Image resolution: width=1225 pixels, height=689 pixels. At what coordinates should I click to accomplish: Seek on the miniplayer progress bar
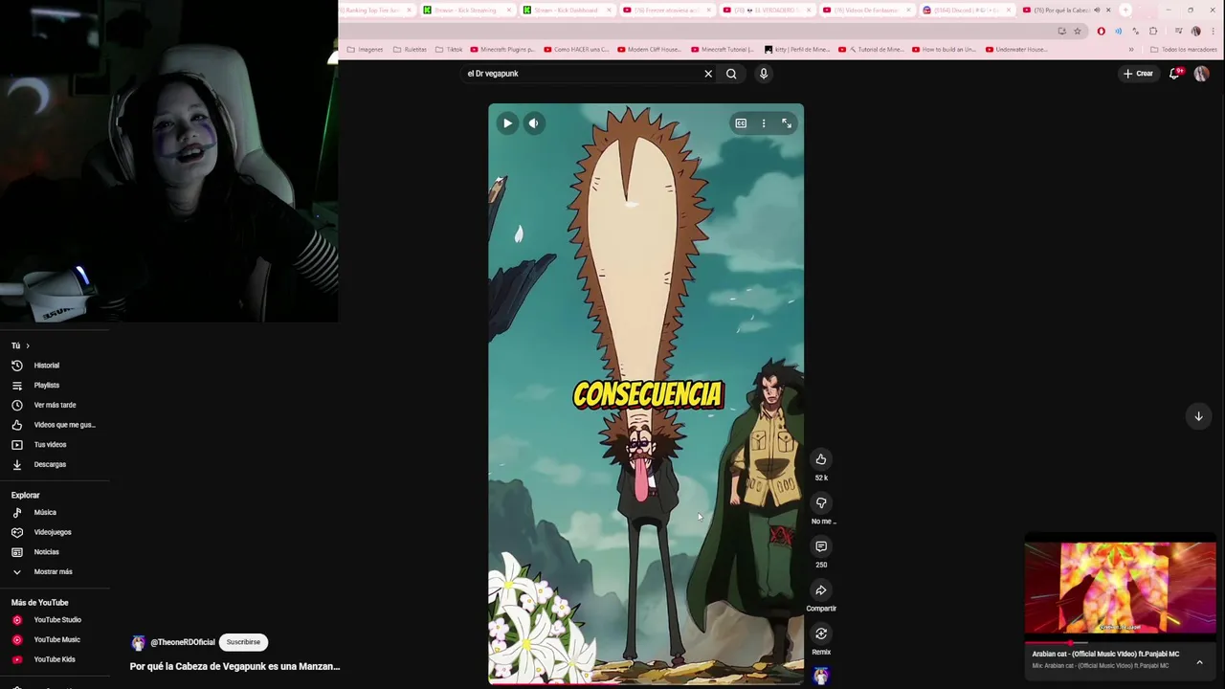[1120, 643]
